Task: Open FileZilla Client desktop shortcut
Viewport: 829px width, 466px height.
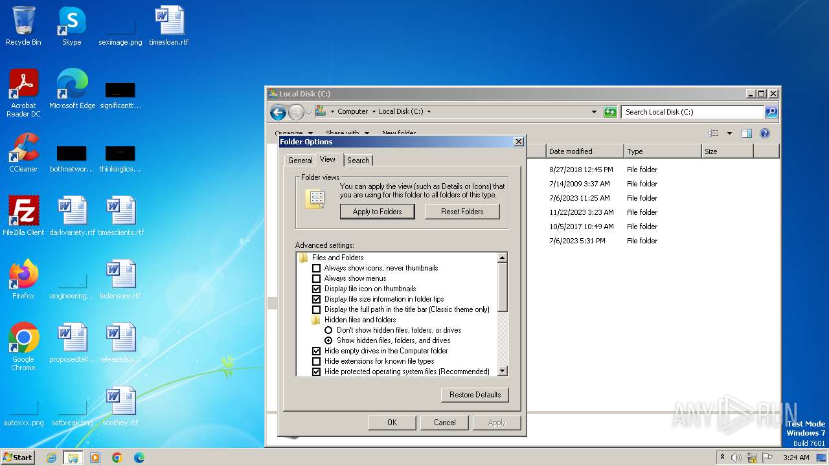Action: pyautogui.click(x=23, y=216)
